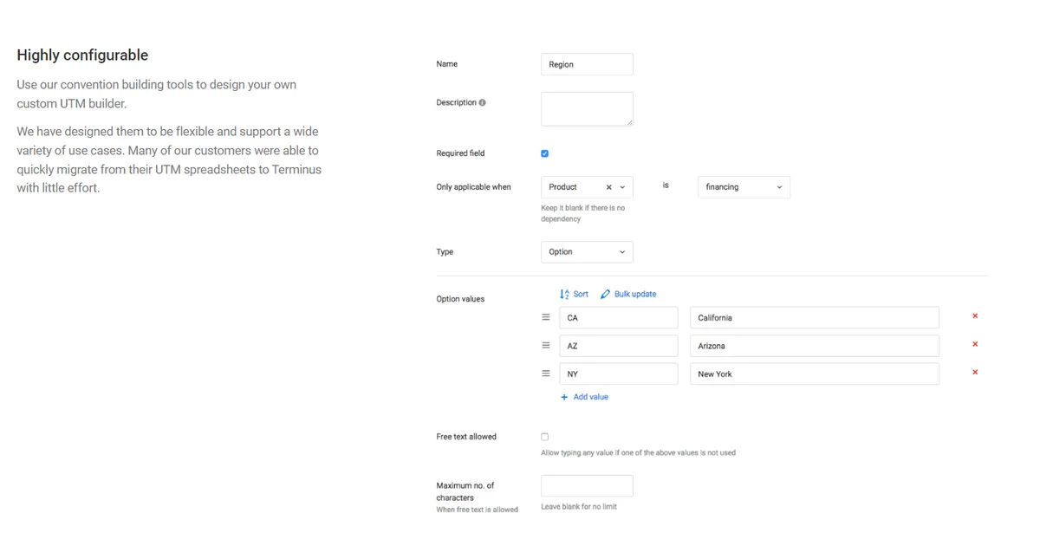Delete the New York option with its red X
1040x546 pixels.
tap(974, 373)
